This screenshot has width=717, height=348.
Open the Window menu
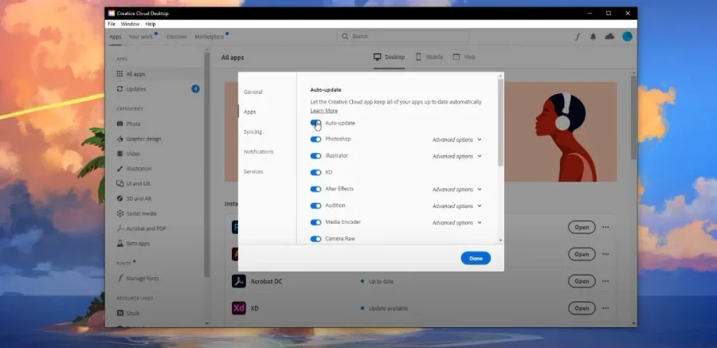(x=131, y=24)
